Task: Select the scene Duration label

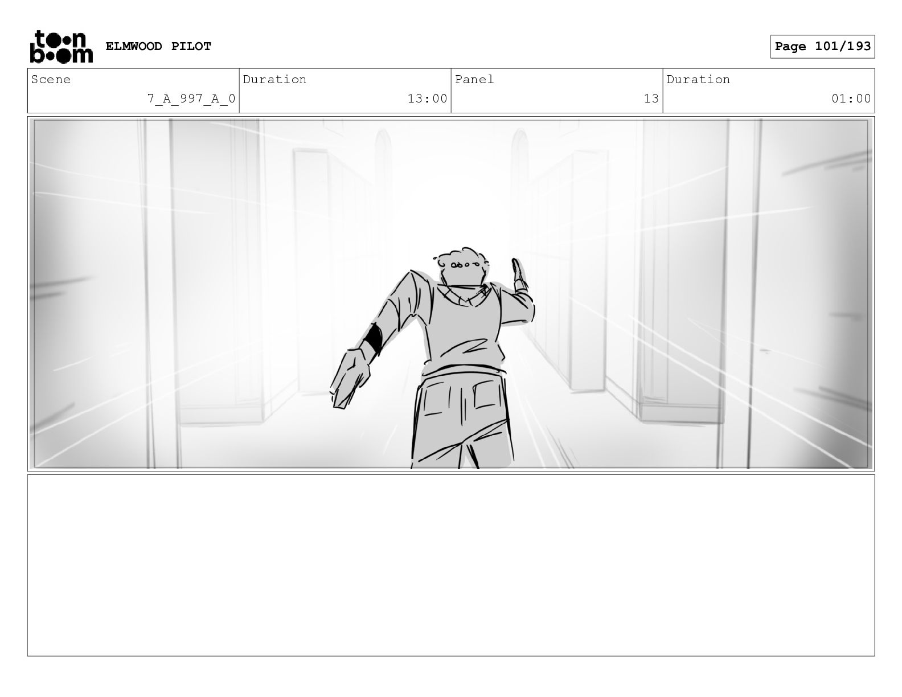Action: (274, 79)
